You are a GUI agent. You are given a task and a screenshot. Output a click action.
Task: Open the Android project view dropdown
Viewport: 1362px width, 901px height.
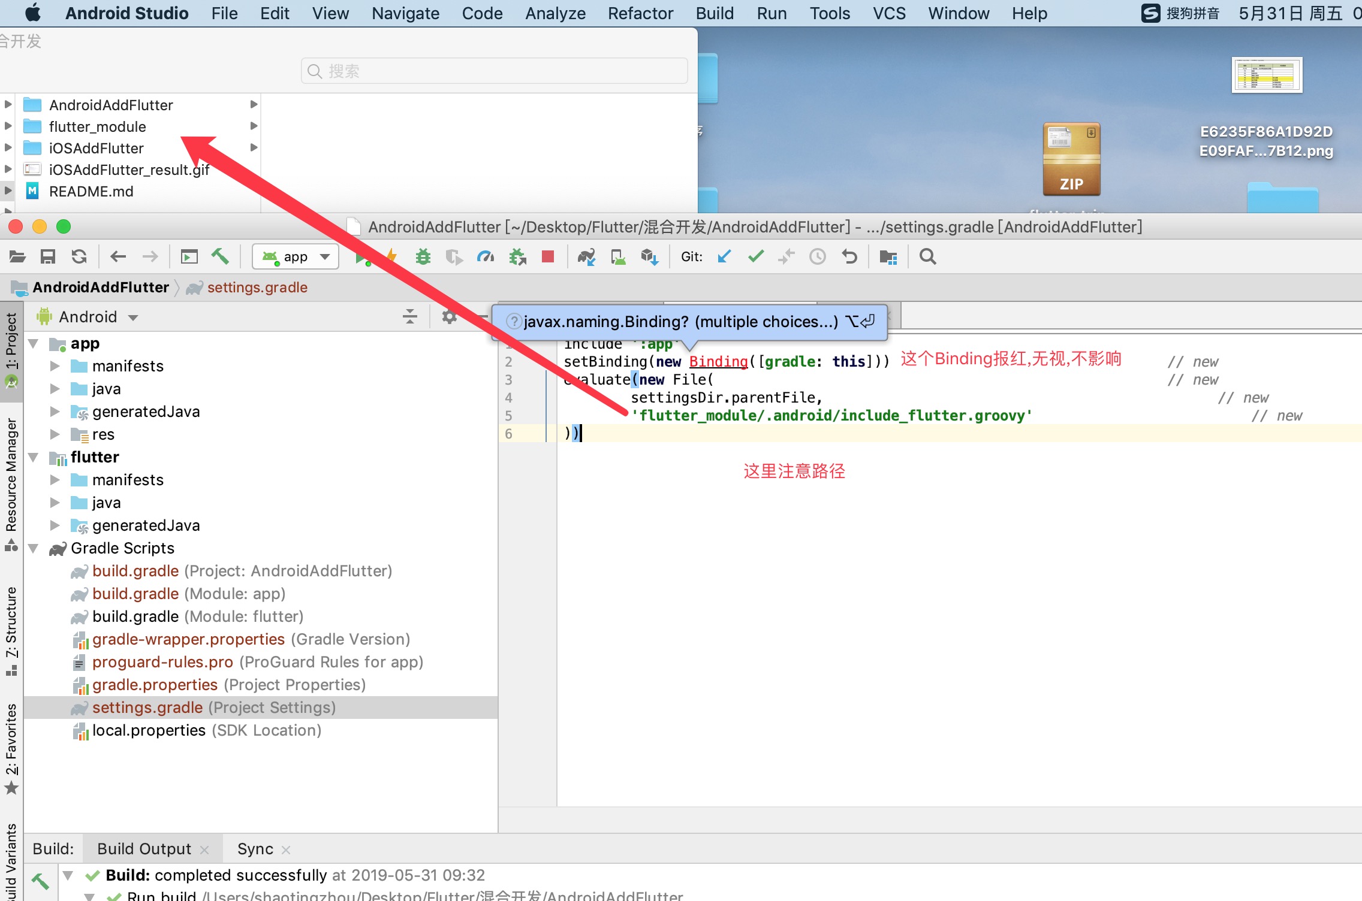[x=88, y=316]
